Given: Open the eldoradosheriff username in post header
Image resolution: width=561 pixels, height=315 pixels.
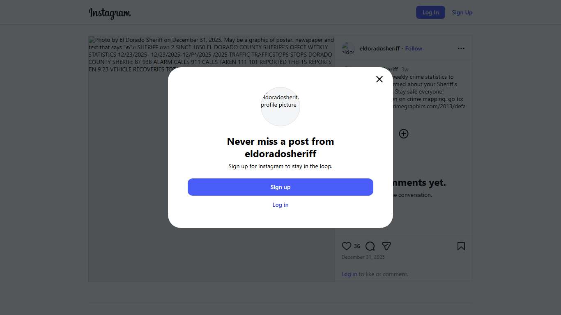Looking at the screenshot, I should coord(379,48).
